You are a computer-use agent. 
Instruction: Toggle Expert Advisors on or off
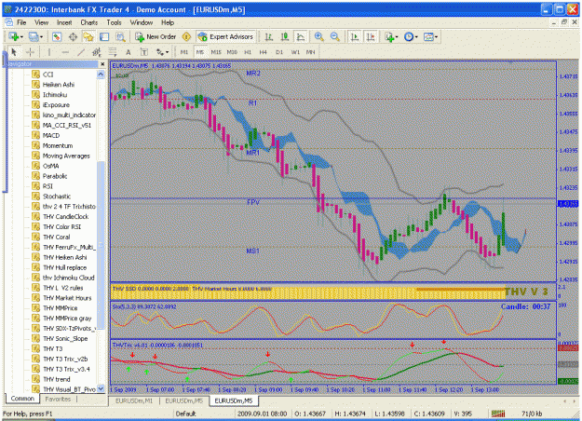coord(226,36)
